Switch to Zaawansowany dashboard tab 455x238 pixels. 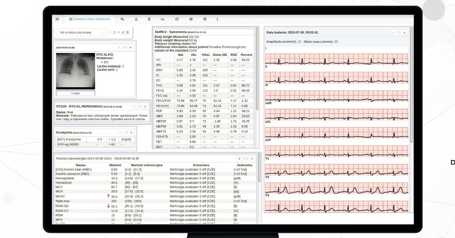click(90, 19)
